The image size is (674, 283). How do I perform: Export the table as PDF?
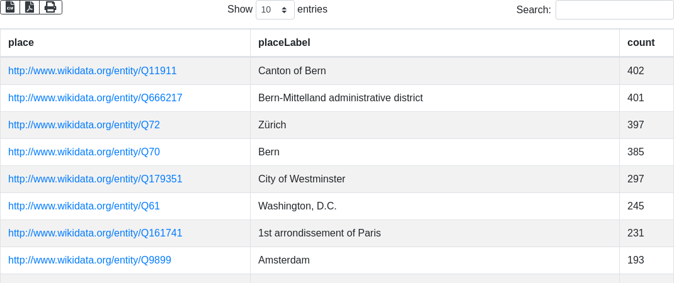(x=30, y=7)
